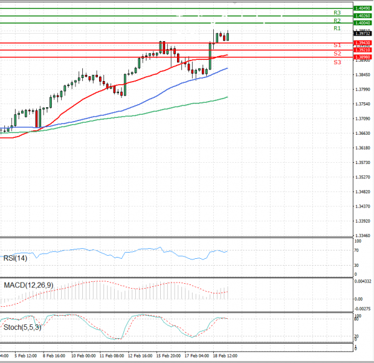
Task: Click the S3 support label
Action: pyautogui.click(x=337, y=62)
